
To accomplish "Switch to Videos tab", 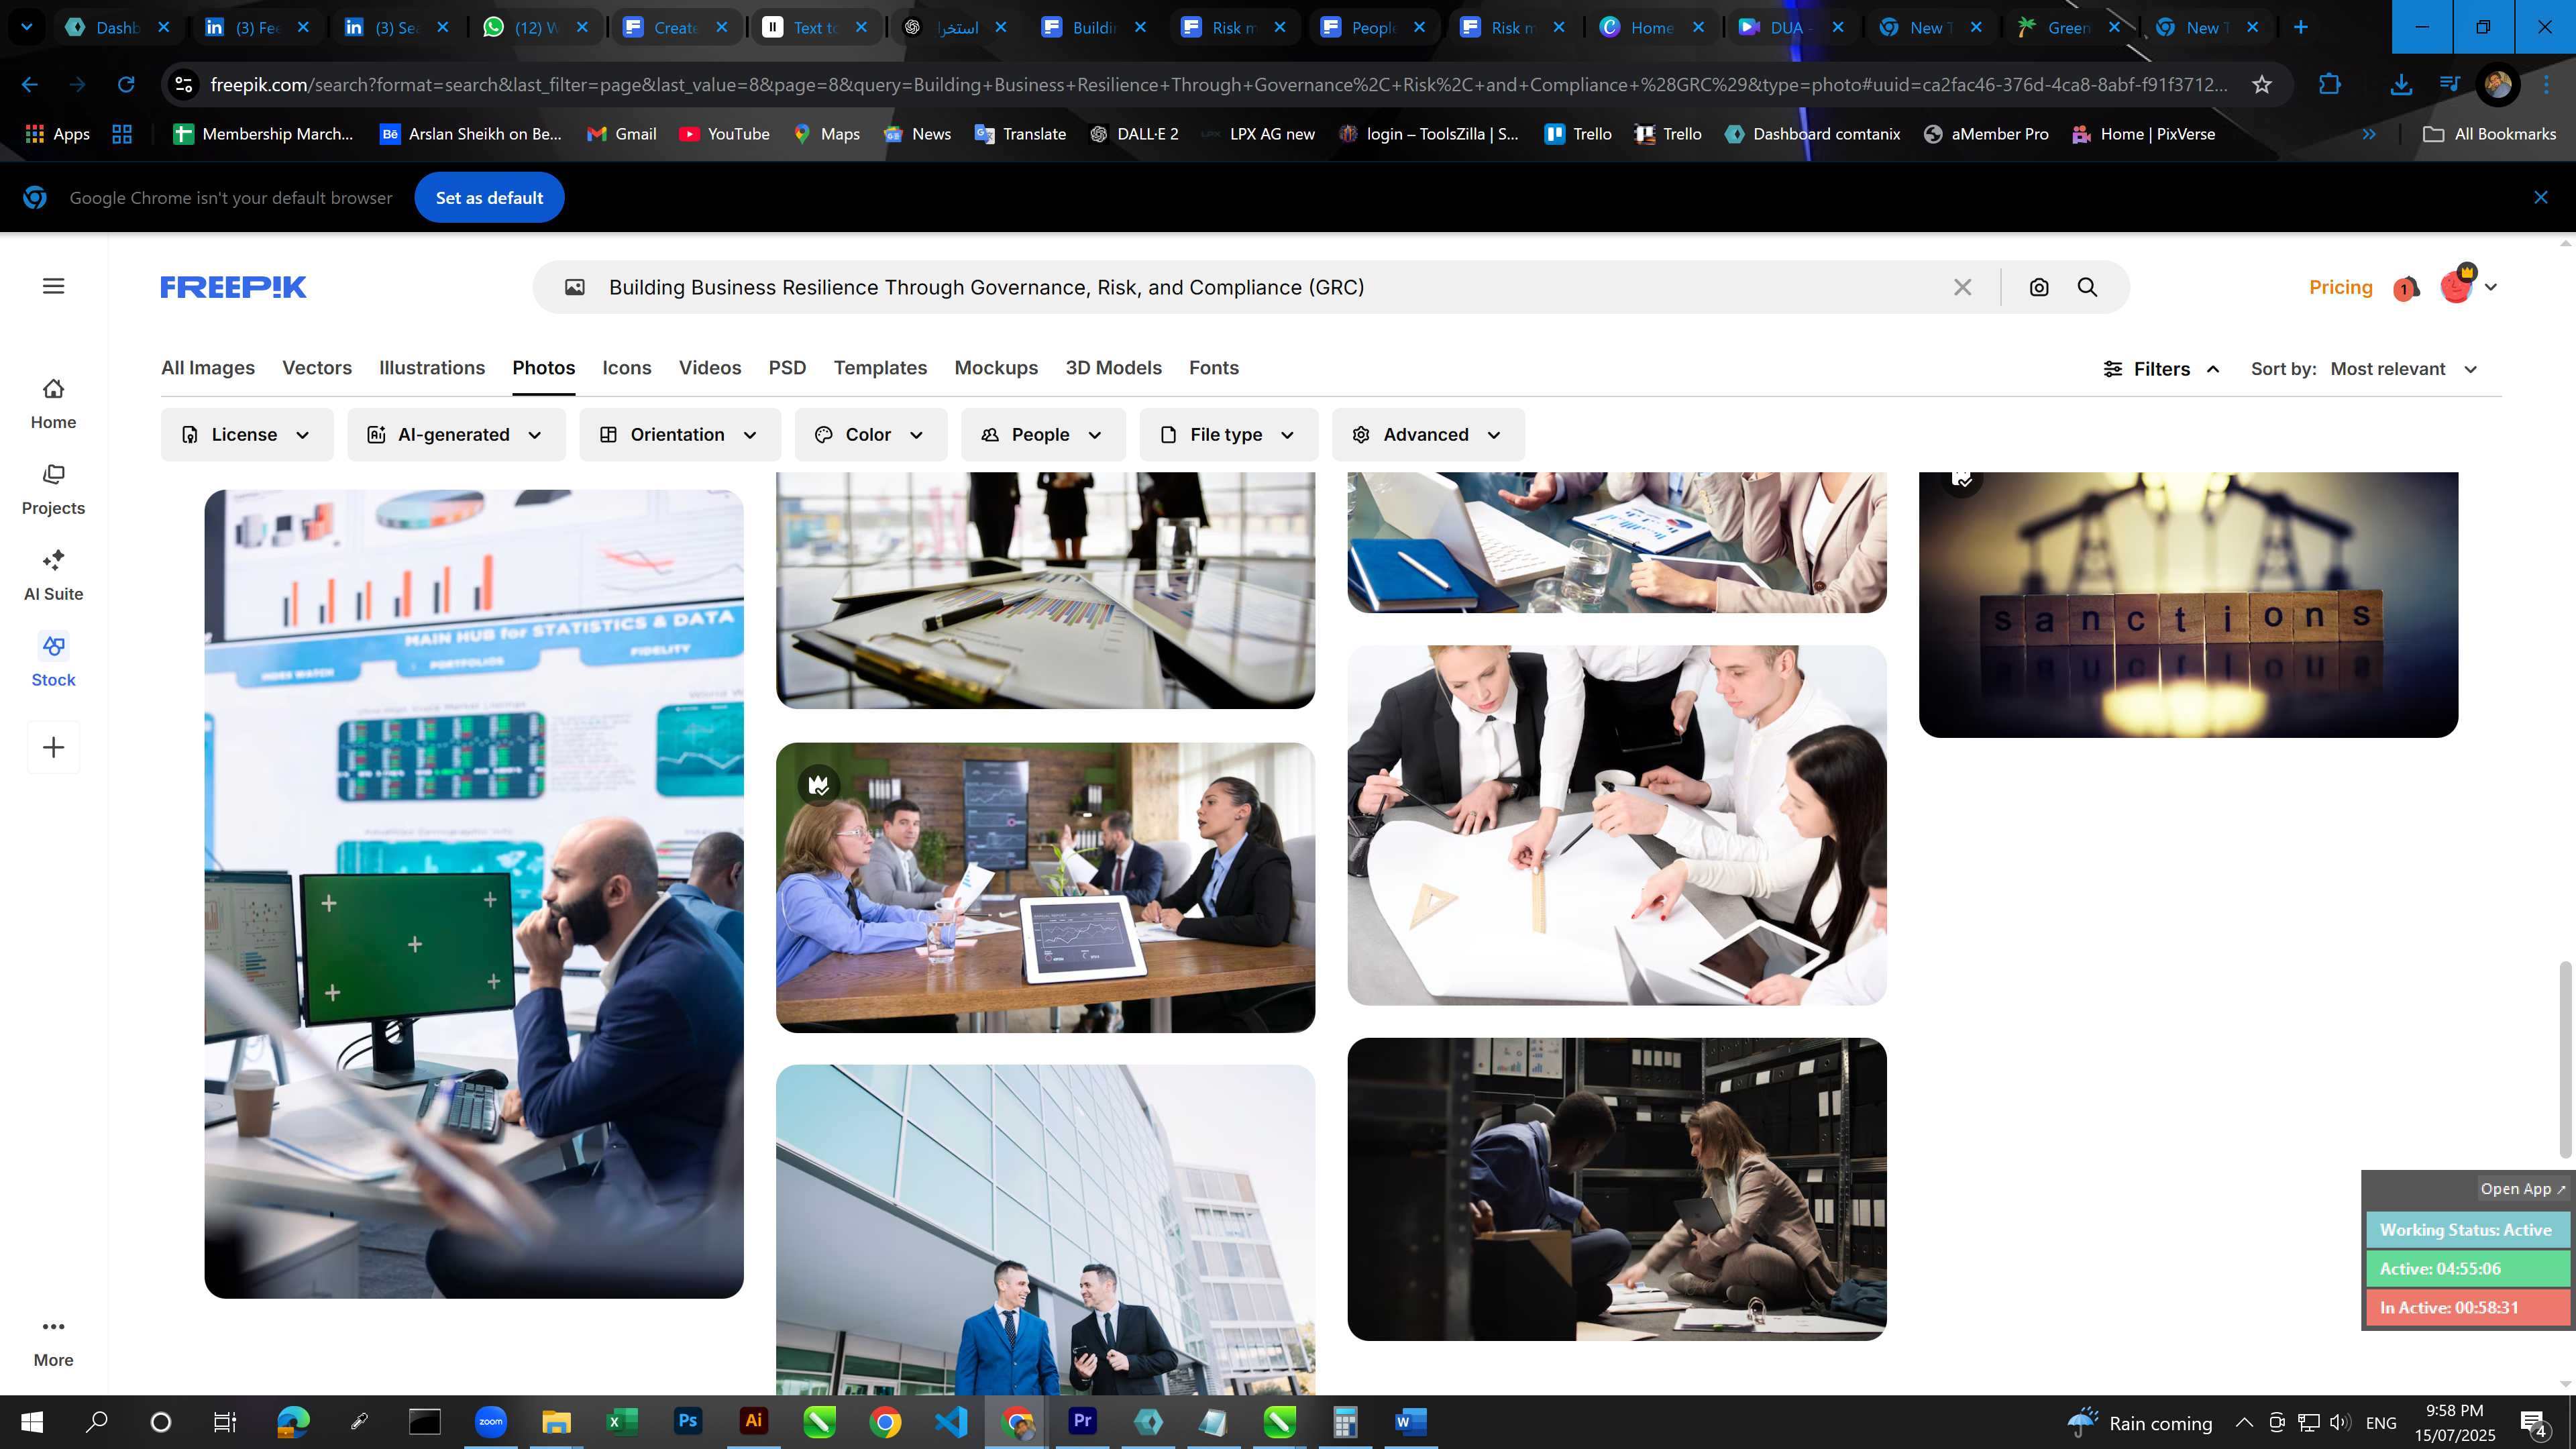I will coord(710,368).
